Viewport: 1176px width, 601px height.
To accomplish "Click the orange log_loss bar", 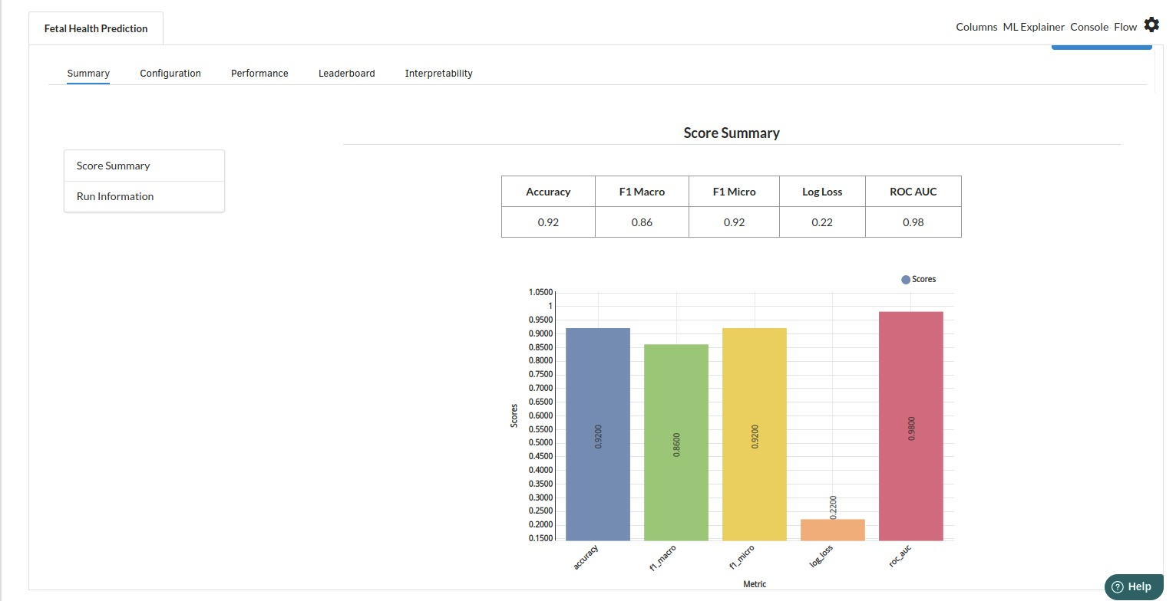I will click(x=833, y=530).
